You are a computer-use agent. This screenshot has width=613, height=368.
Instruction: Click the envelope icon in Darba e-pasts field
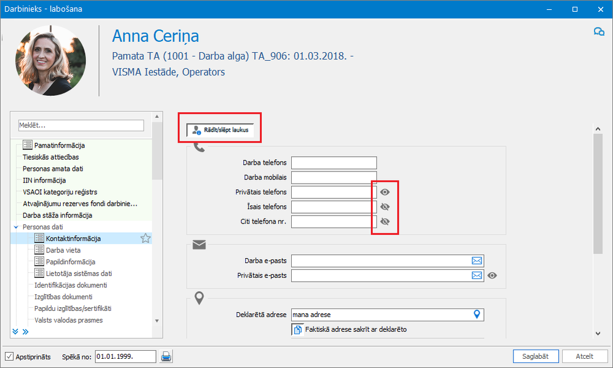(x=477, y=261)
